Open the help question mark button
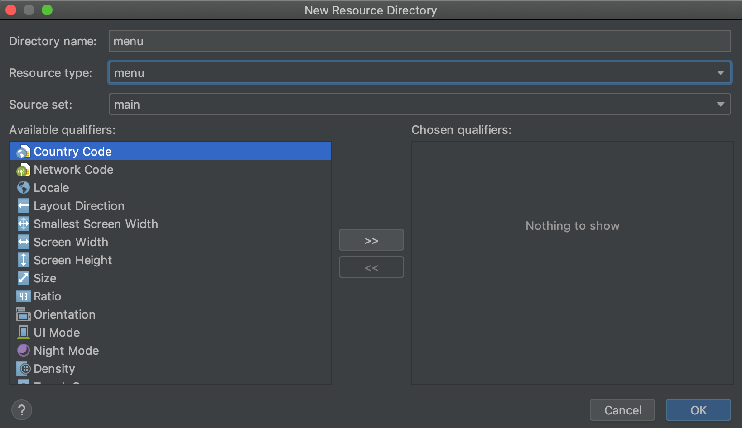742x428 pixels. click(x=22, y=410)
